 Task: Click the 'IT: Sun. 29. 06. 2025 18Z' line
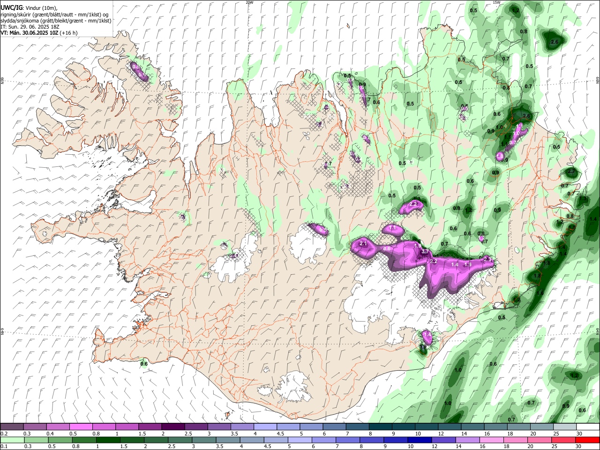(x=31, y=27)
